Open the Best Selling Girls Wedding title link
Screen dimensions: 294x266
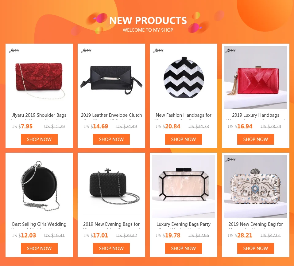click(x=39, y=224)
